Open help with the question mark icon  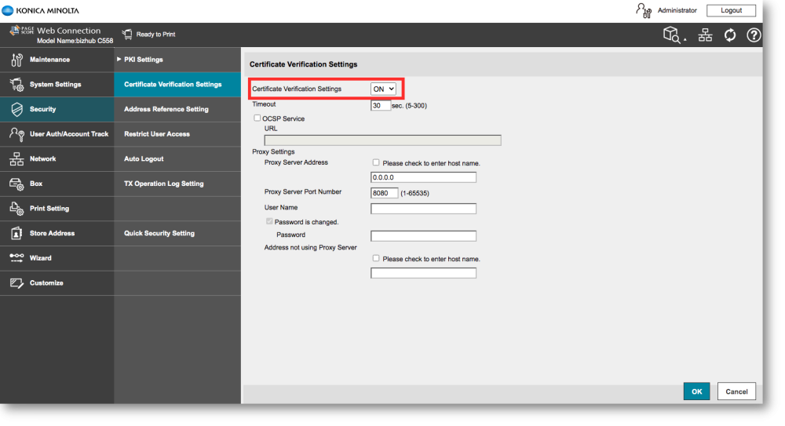click(754, 35)
